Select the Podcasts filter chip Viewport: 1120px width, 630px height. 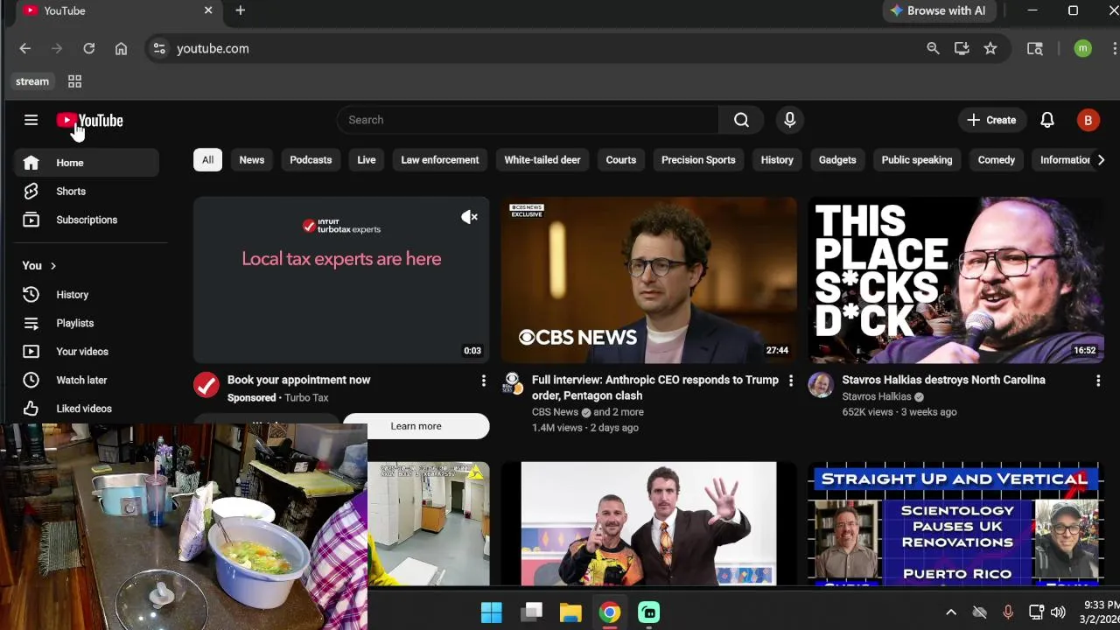(x=311, y=160)
